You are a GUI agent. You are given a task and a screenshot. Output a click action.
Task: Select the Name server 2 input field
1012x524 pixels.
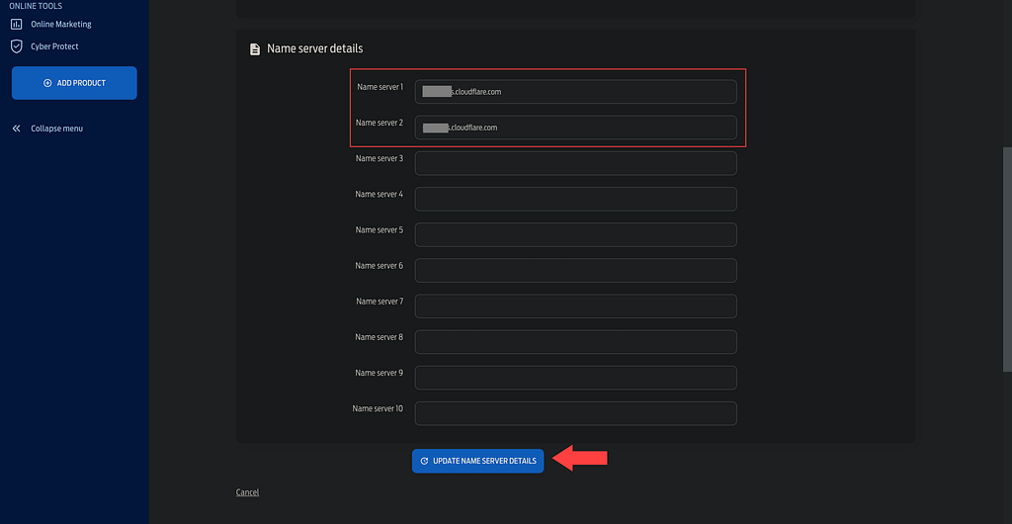[575, 128]
